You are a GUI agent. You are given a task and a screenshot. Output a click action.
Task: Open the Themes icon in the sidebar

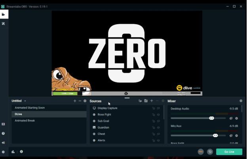click(3, 24)
